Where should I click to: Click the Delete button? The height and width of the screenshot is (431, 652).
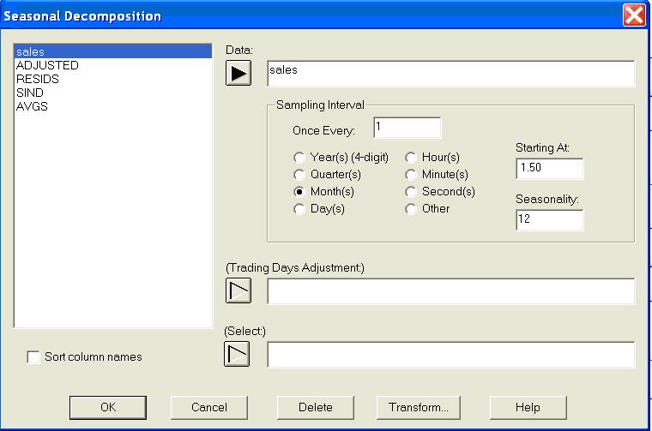[316, 407]
